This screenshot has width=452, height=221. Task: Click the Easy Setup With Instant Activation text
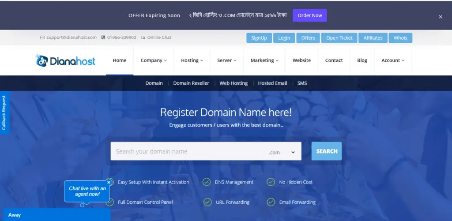tap(153, 182)
